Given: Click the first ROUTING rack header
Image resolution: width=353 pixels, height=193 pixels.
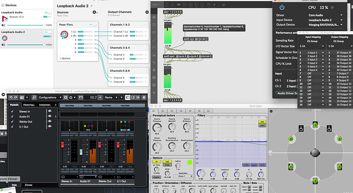Looking at the screenshot, I should [70, 105].
